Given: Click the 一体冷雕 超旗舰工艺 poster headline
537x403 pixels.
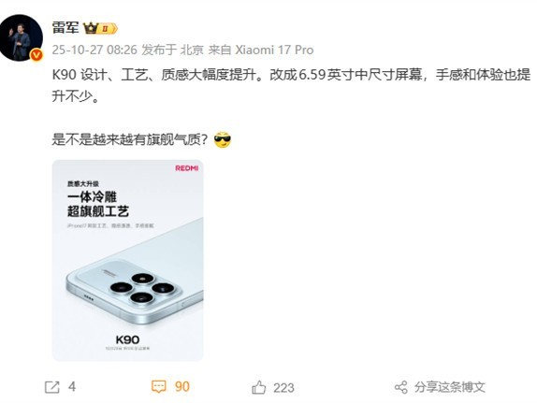Looking at the screenshot, I should click(x=98, y=204).
